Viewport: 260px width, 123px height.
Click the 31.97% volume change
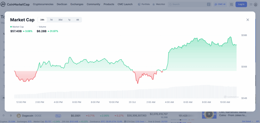pyautogui.click(x=53, y=31)
